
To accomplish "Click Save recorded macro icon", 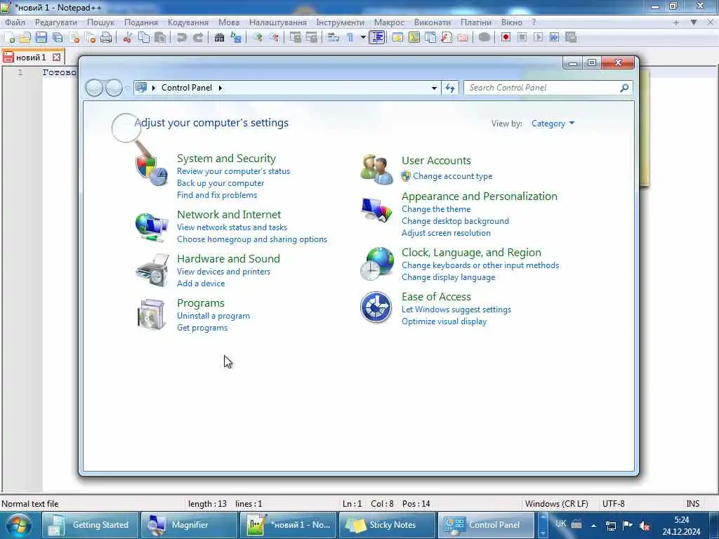I will 571,38.
